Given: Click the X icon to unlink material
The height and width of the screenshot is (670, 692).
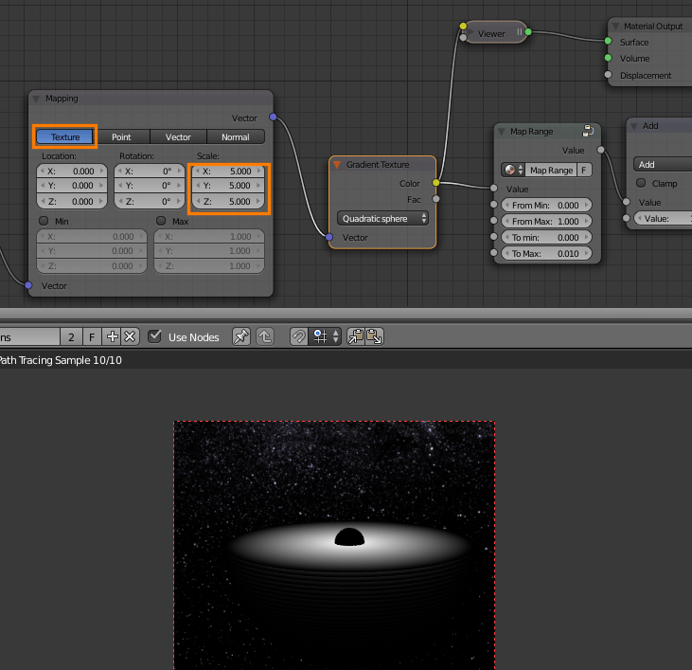Looking at the screenshot, I should point(131,336).
